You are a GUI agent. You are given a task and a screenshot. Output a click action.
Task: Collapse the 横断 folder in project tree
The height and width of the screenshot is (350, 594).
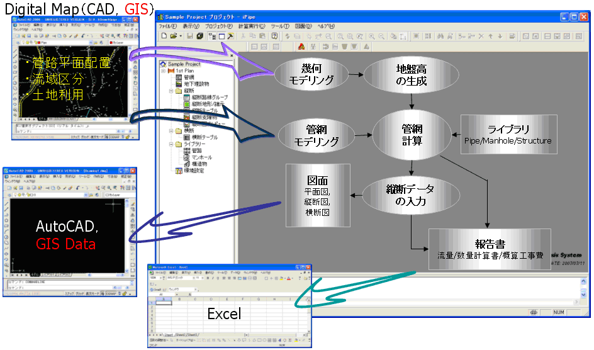click(x=171, y=131)
